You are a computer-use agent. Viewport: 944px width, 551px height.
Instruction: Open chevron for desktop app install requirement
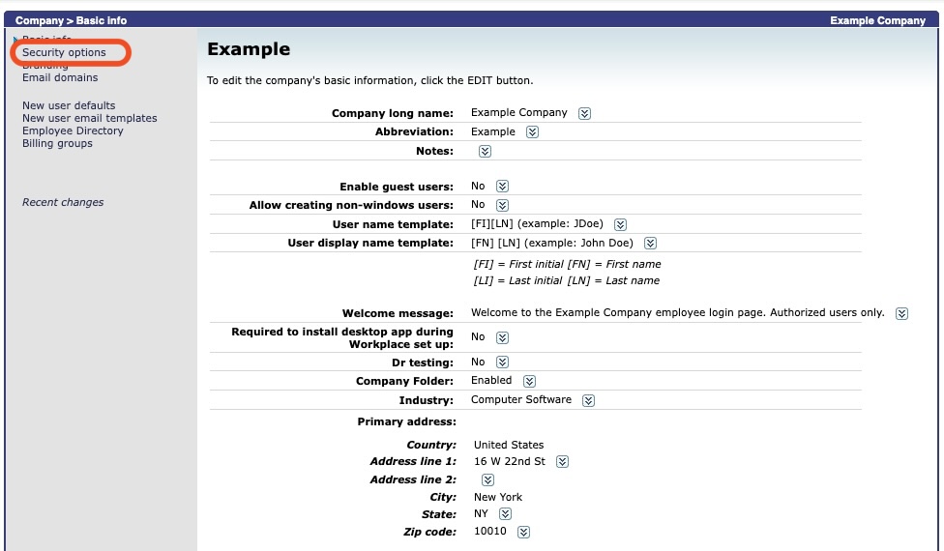502,337
